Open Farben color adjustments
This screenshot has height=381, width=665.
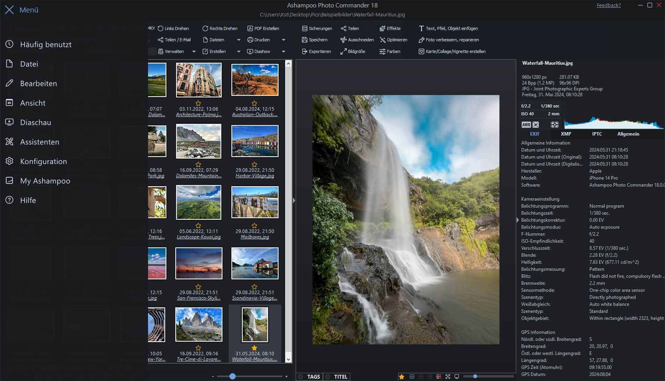click(390, 51)
